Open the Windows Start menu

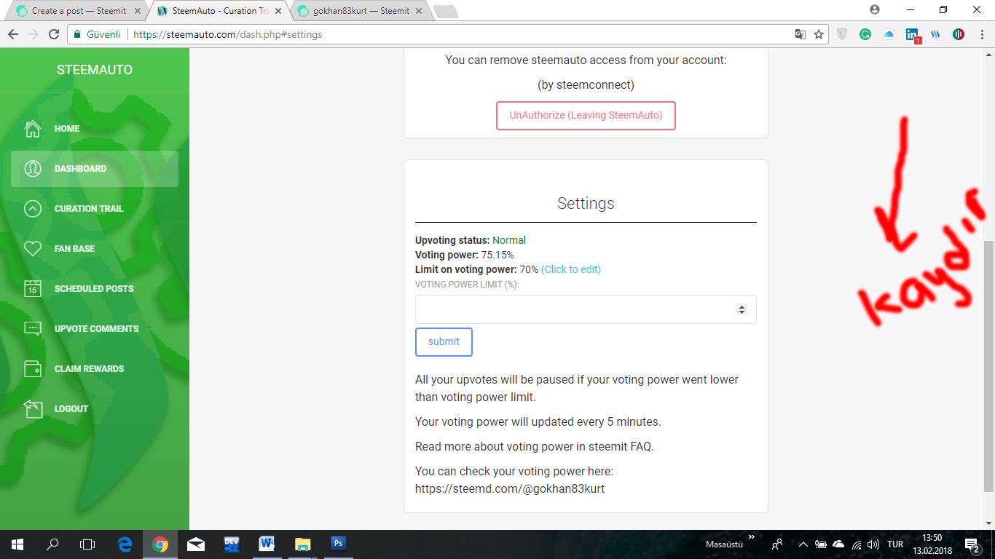coord(17,544)
